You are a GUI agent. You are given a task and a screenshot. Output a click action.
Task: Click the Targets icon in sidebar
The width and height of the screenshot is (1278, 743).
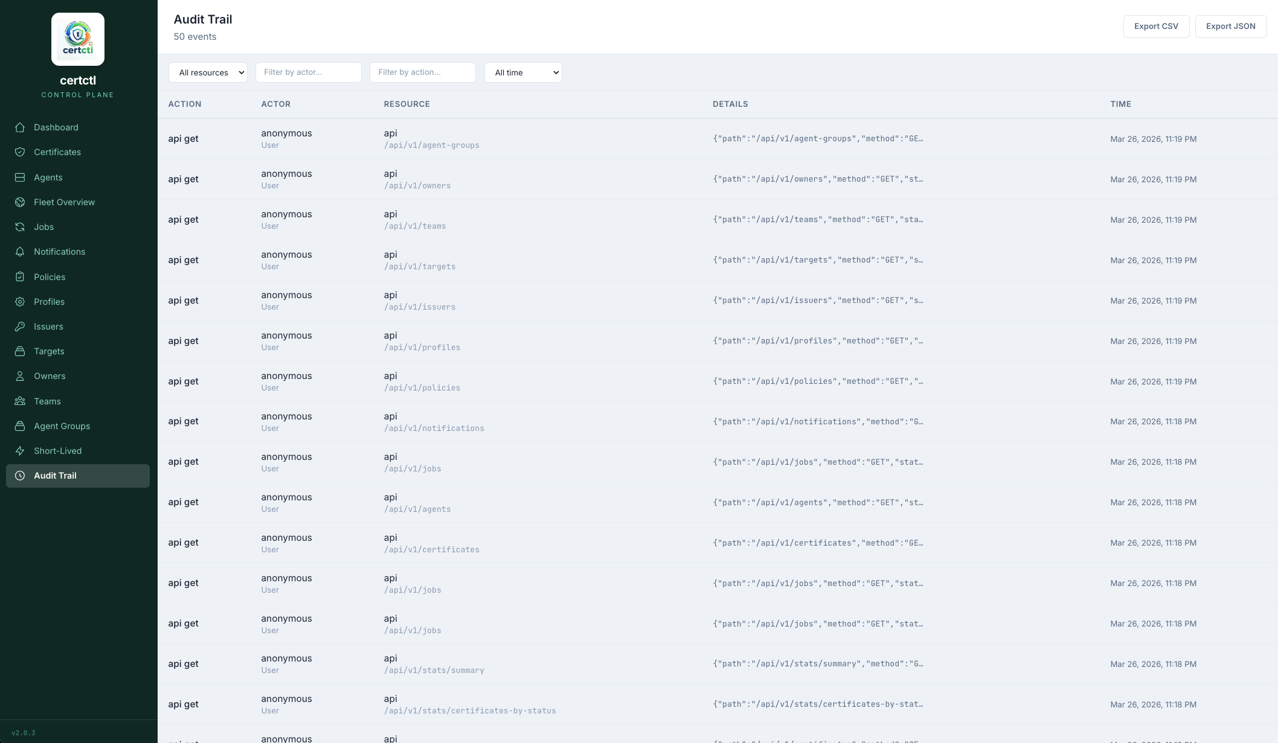pos(20,351)
